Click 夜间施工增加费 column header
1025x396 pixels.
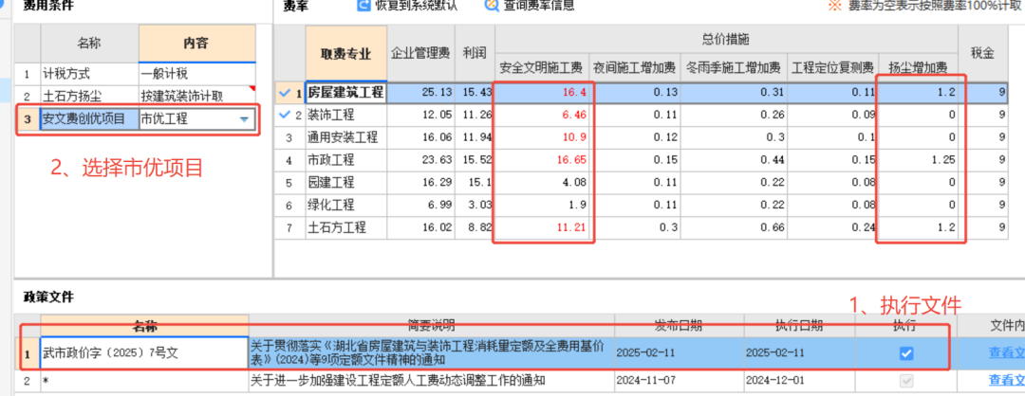634,68
